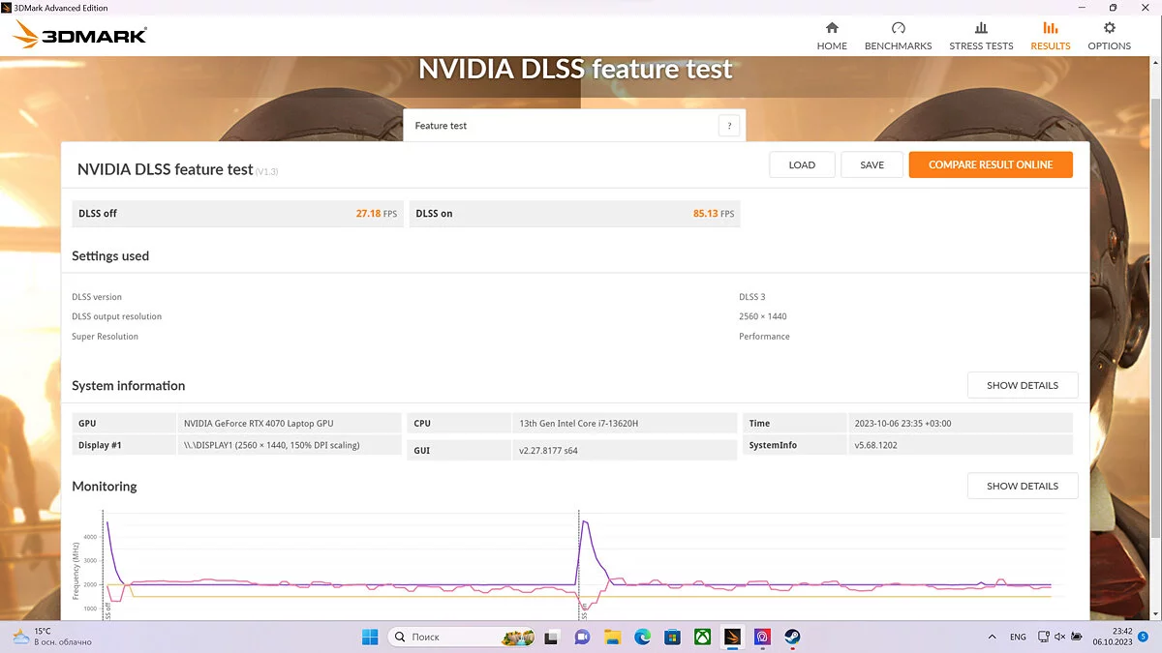Click the DLSS on 85.13 FPS result
The image size is (1162, 653).
tap(574, 214)
